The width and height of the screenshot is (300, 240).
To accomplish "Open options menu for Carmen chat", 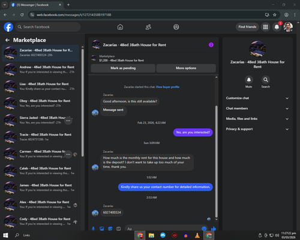I will click(x=68, y=155).
